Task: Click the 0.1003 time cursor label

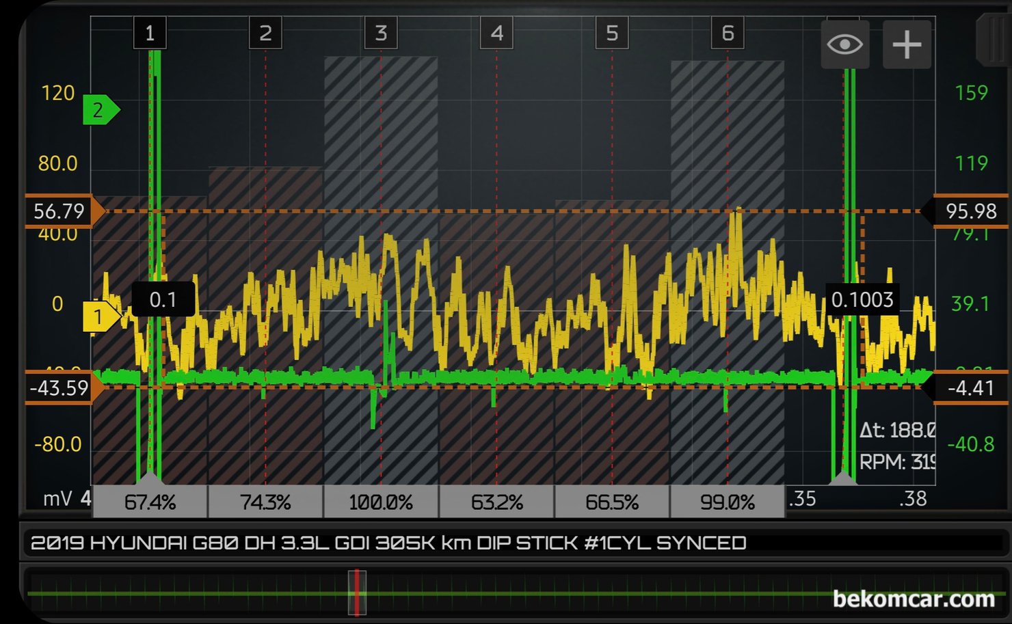Action: tap(862, 299)
